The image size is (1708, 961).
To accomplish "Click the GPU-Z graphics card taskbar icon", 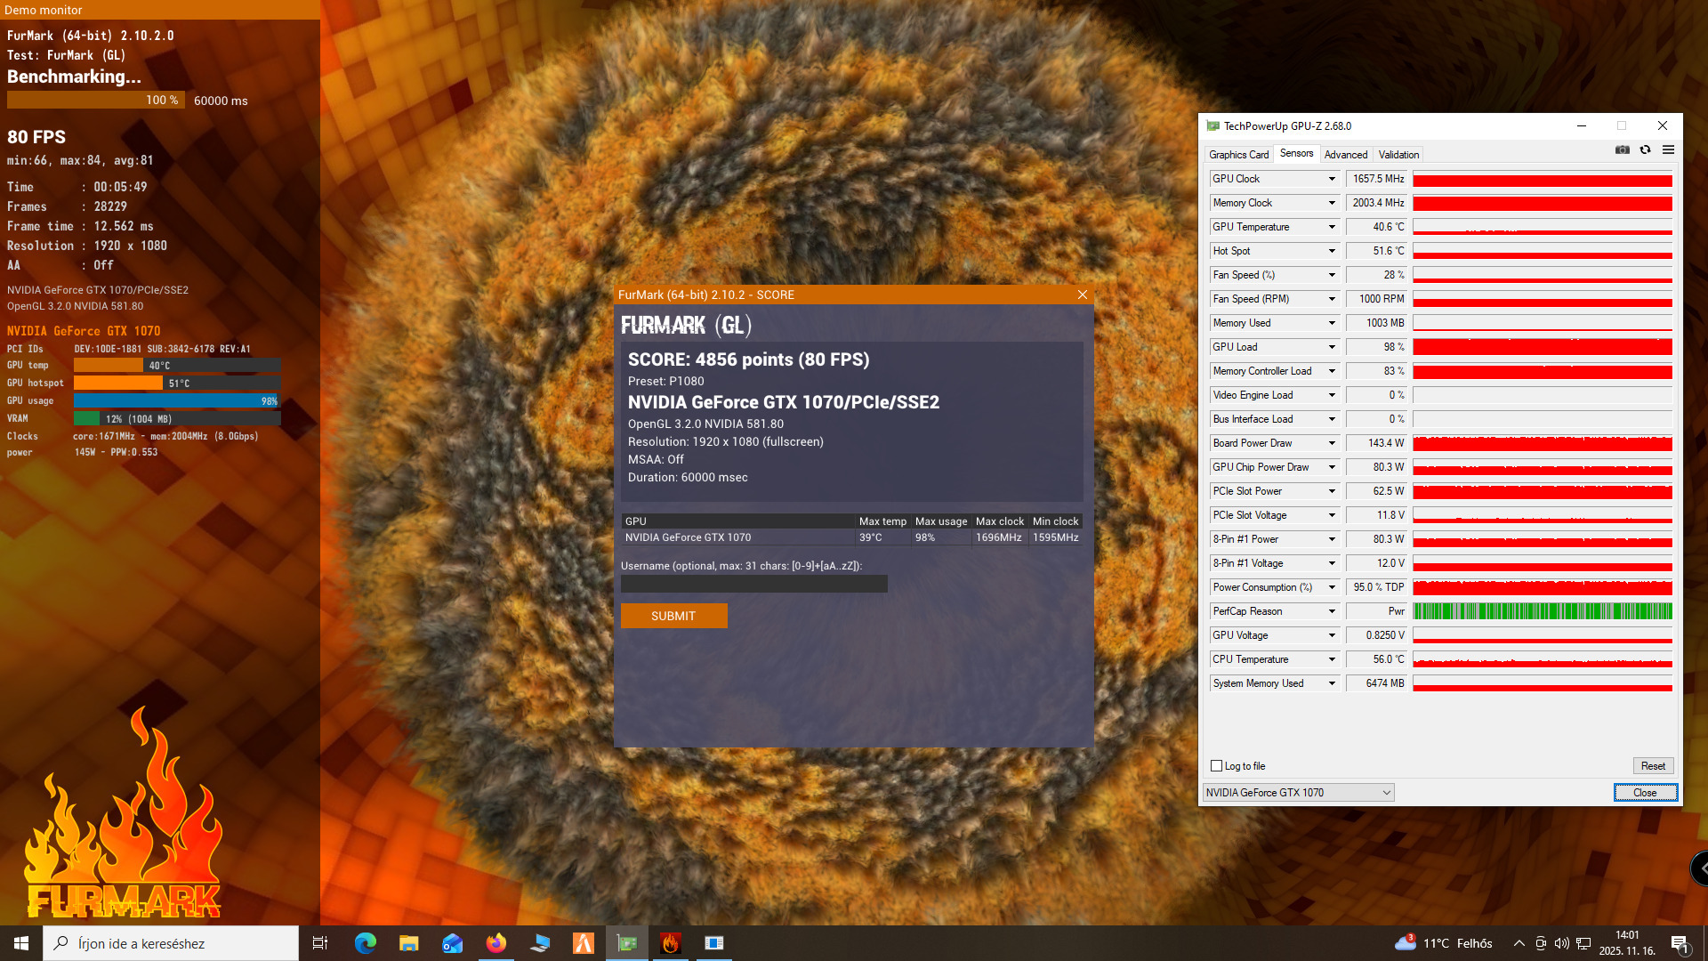I will click(627, 943).
